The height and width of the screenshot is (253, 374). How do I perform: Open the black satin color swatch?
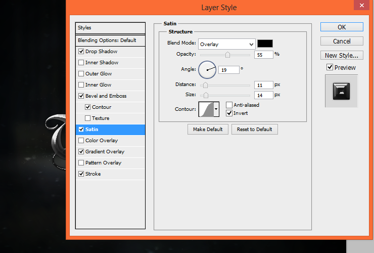coord(265,44)
